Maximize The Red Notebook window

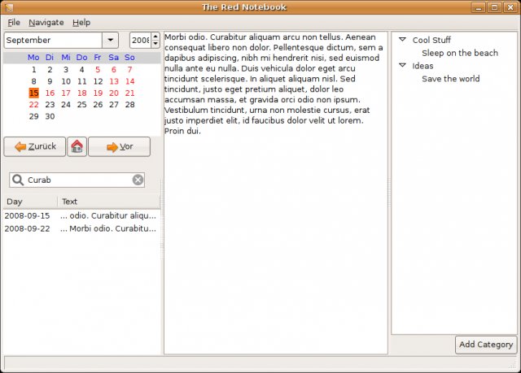tap(494, 7)
